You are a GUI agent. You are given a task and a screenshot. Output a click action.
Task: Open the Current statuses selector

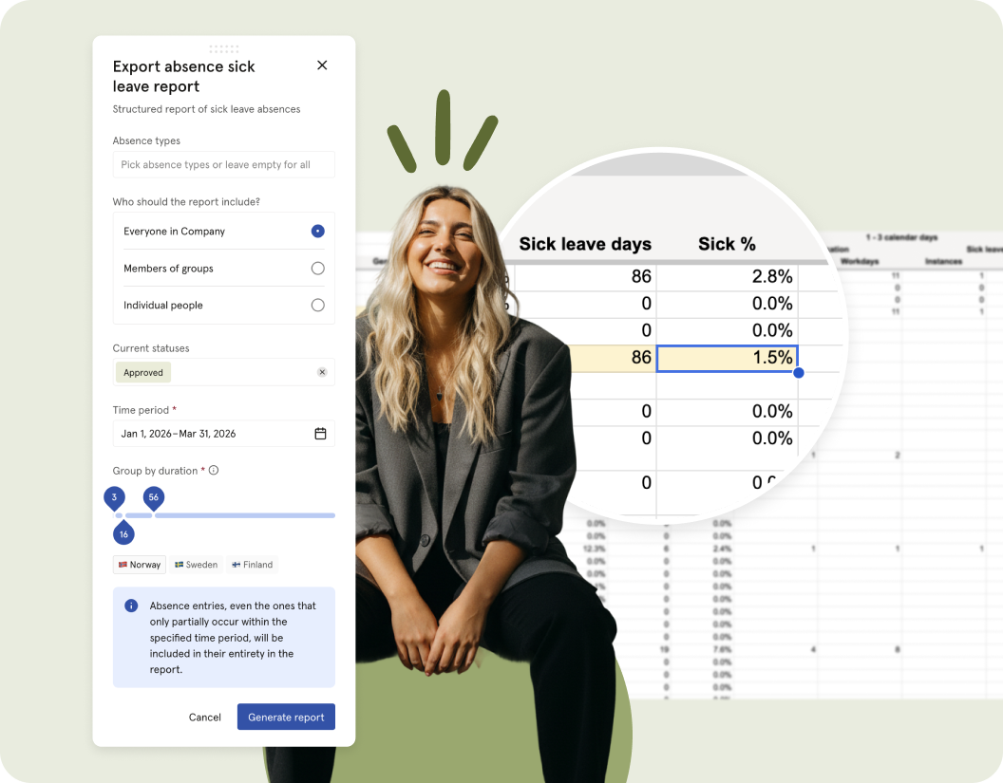pyautogui.click(x=223, y=372)
